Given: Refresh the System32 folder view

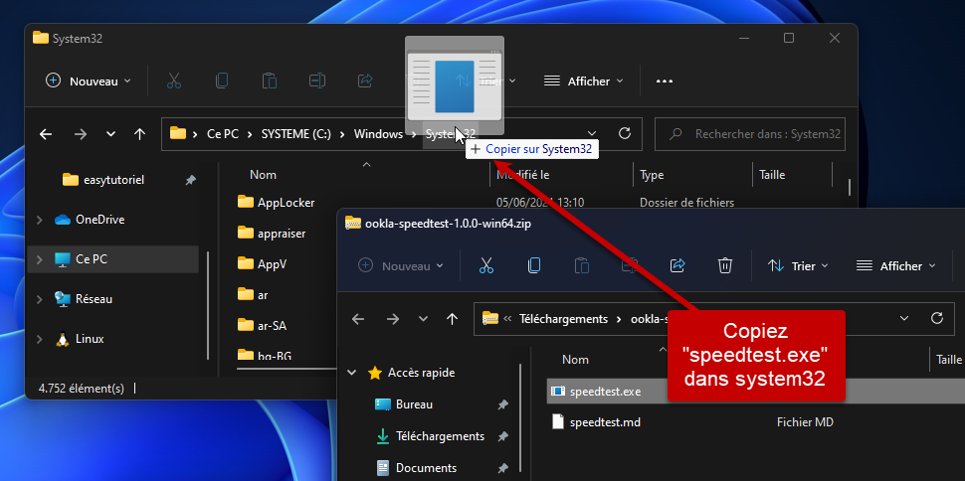Looking at the screenshot, I should coord(625,133).
